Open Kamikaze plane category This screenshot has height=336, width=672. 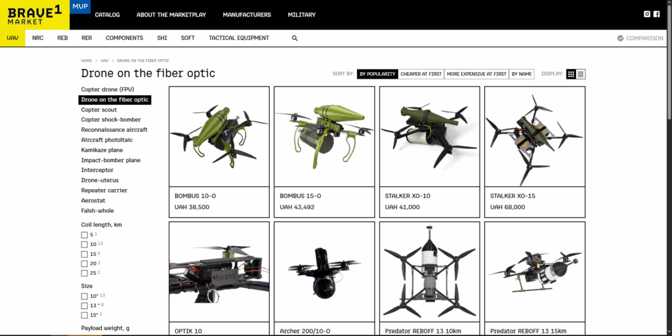[x=102, y=150]
